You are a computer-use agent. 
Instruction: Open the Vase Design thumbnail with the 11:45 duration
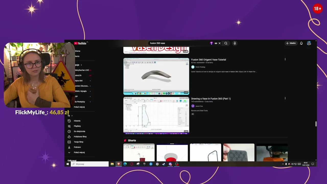156,50
